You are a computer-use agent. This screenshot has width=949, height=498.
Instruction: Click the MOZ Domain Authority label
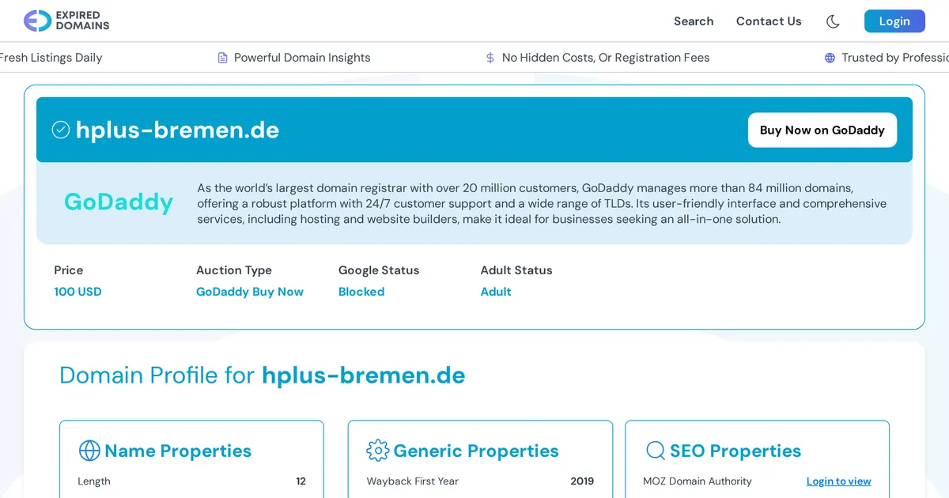[698, 481]
